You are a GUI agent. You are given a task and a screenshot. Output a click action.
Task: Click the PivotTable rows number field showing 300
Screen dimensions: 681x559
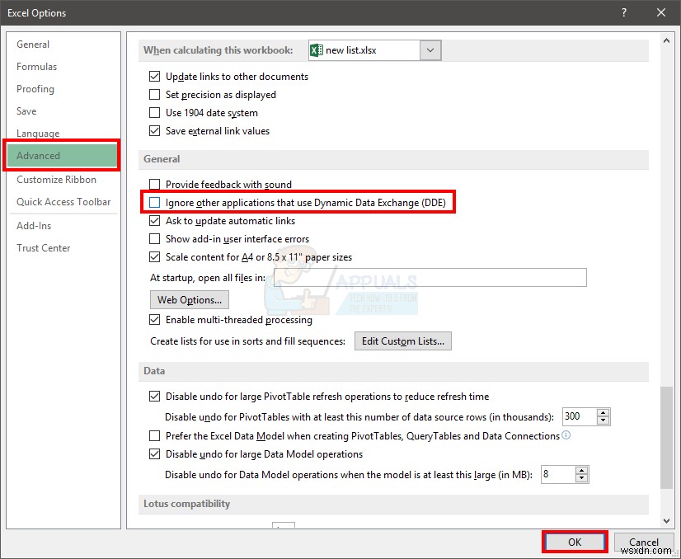pyautogui.click(x=580, y=416)
